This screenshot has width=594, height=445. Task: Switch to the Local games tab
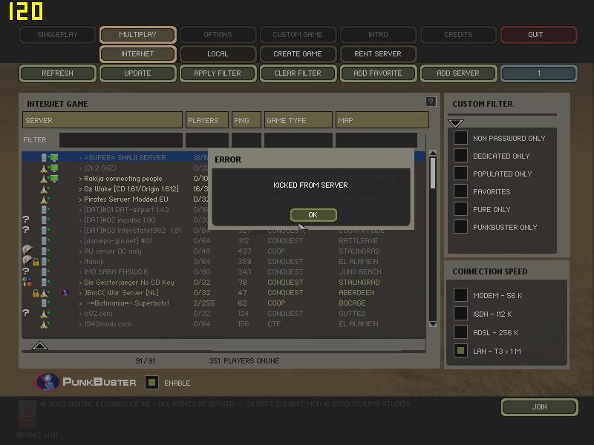pos(218,53)
